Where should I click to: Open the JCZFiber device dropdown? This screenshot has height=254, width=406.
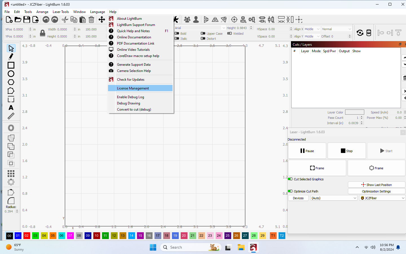tap(382, 198)
